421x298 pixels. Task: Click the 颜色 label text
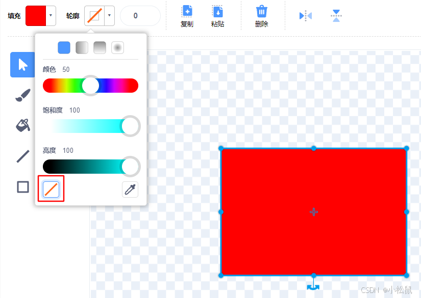coord(49,69)
